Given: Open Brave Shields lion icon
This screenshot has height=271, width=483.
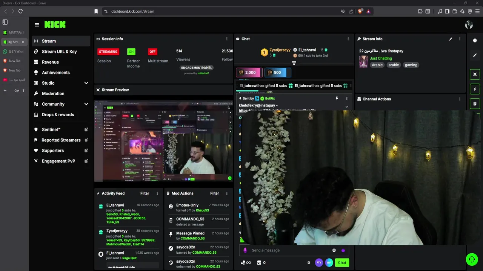Looking at the screenshot, I should tap(360, 11).
